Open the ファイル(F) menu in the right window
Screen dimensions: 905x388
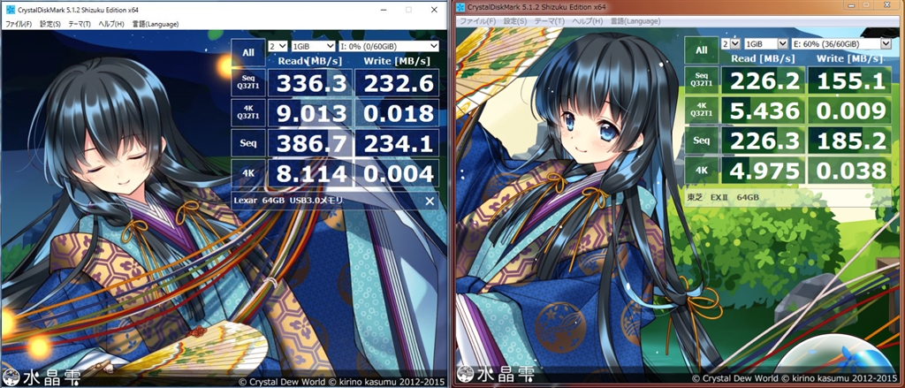pos(476,21)
